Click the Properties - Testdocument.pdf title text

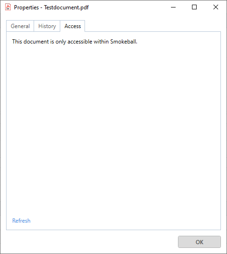(x=51, y=7)
